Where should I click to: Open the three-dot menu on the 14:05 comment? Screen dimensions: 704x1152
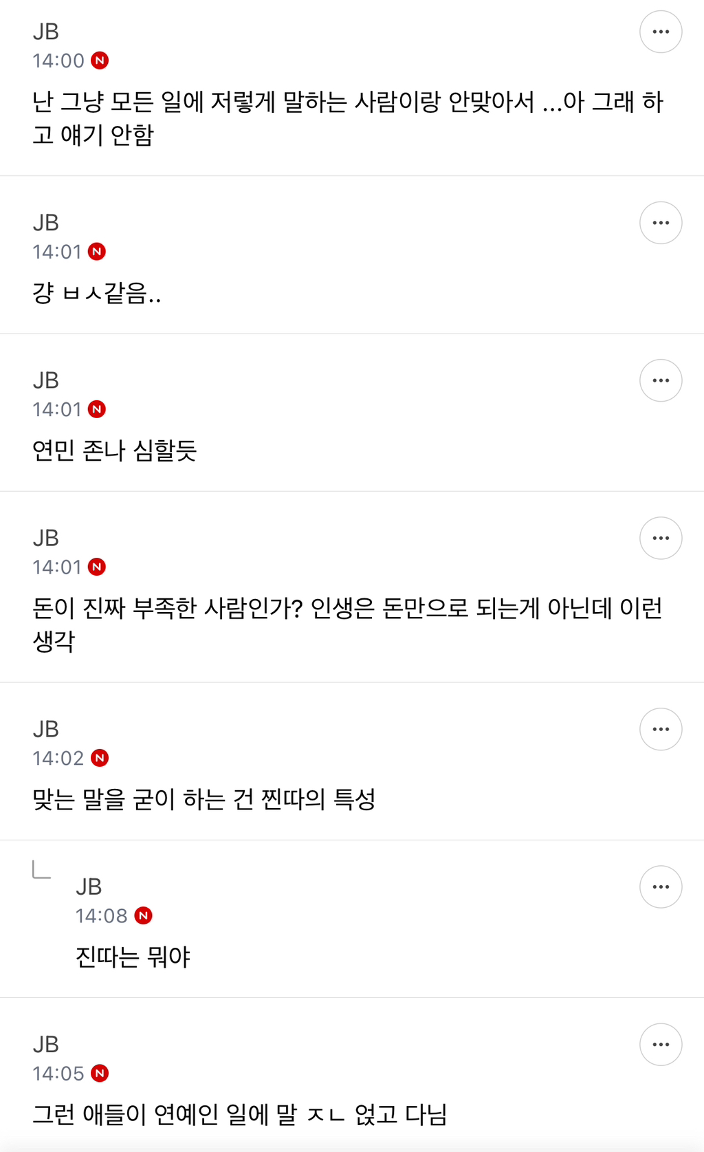(660, 1044)
